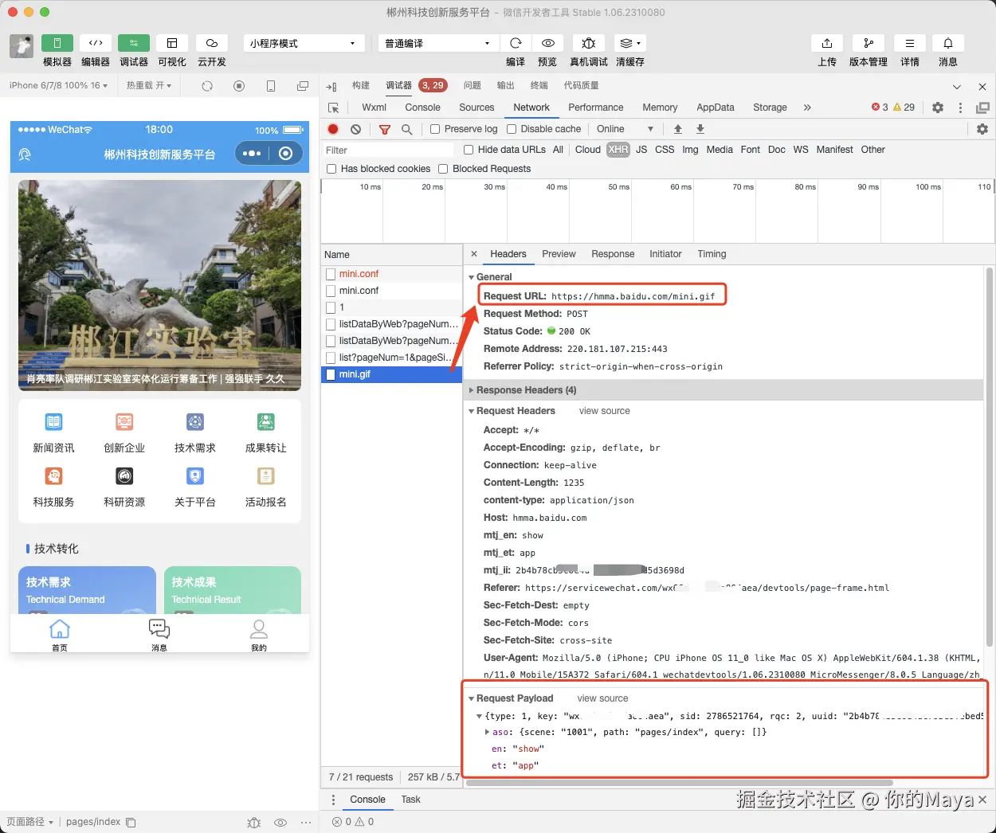996x833 pixels.
Task: Toggle the network filter funnel icon
Action: [x=385, y=129]
